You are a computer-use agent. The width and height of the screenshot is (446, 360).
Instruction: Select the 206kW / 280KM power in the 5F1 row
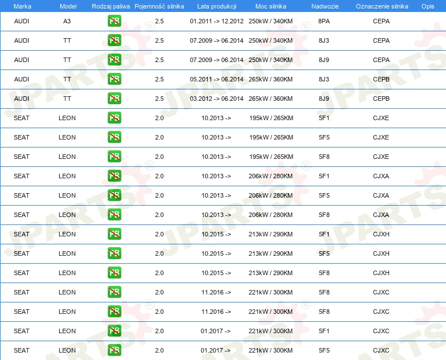pyautogui.click(x=270, y=176)
